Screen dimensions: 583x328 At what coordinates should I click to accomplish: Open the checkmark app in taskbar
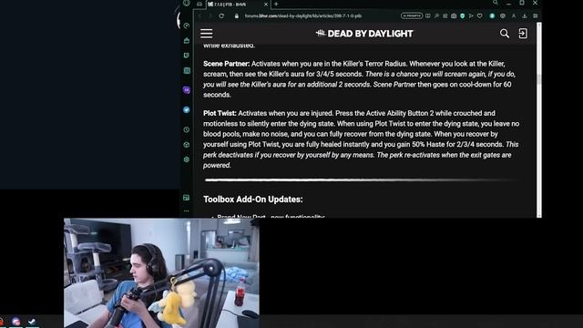pyautogui.click(x=32, y=322)
